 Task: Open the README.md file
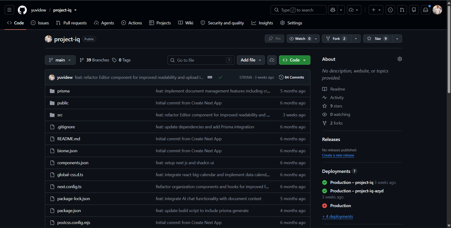click(68, 139)
